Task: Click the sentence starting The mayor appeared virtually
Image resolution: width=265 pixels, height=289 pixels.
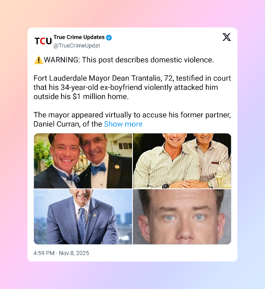Action: click(132, 119)
